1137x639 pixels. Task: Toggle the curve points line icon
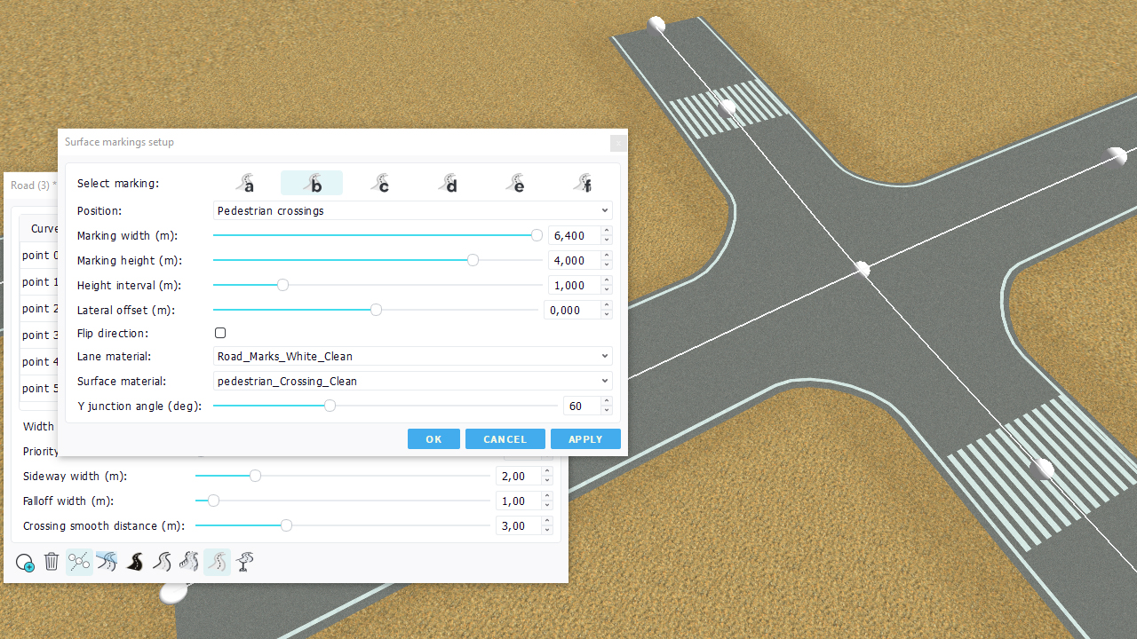click(x=79, y=562)
